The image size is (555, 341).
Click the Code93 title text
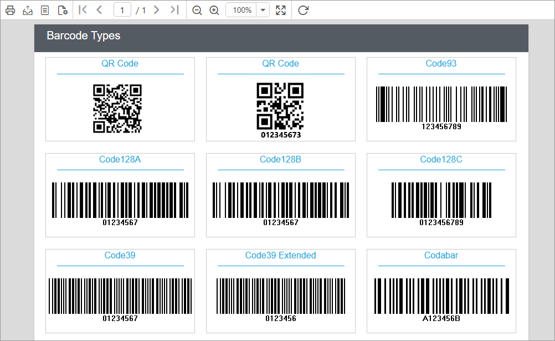click(x=441, y=63)
